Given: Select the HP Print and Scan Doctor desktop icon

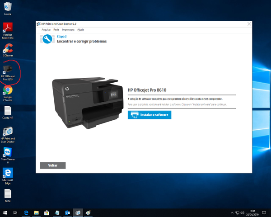Looking at the screenshot, I should (x=8, y=135).
